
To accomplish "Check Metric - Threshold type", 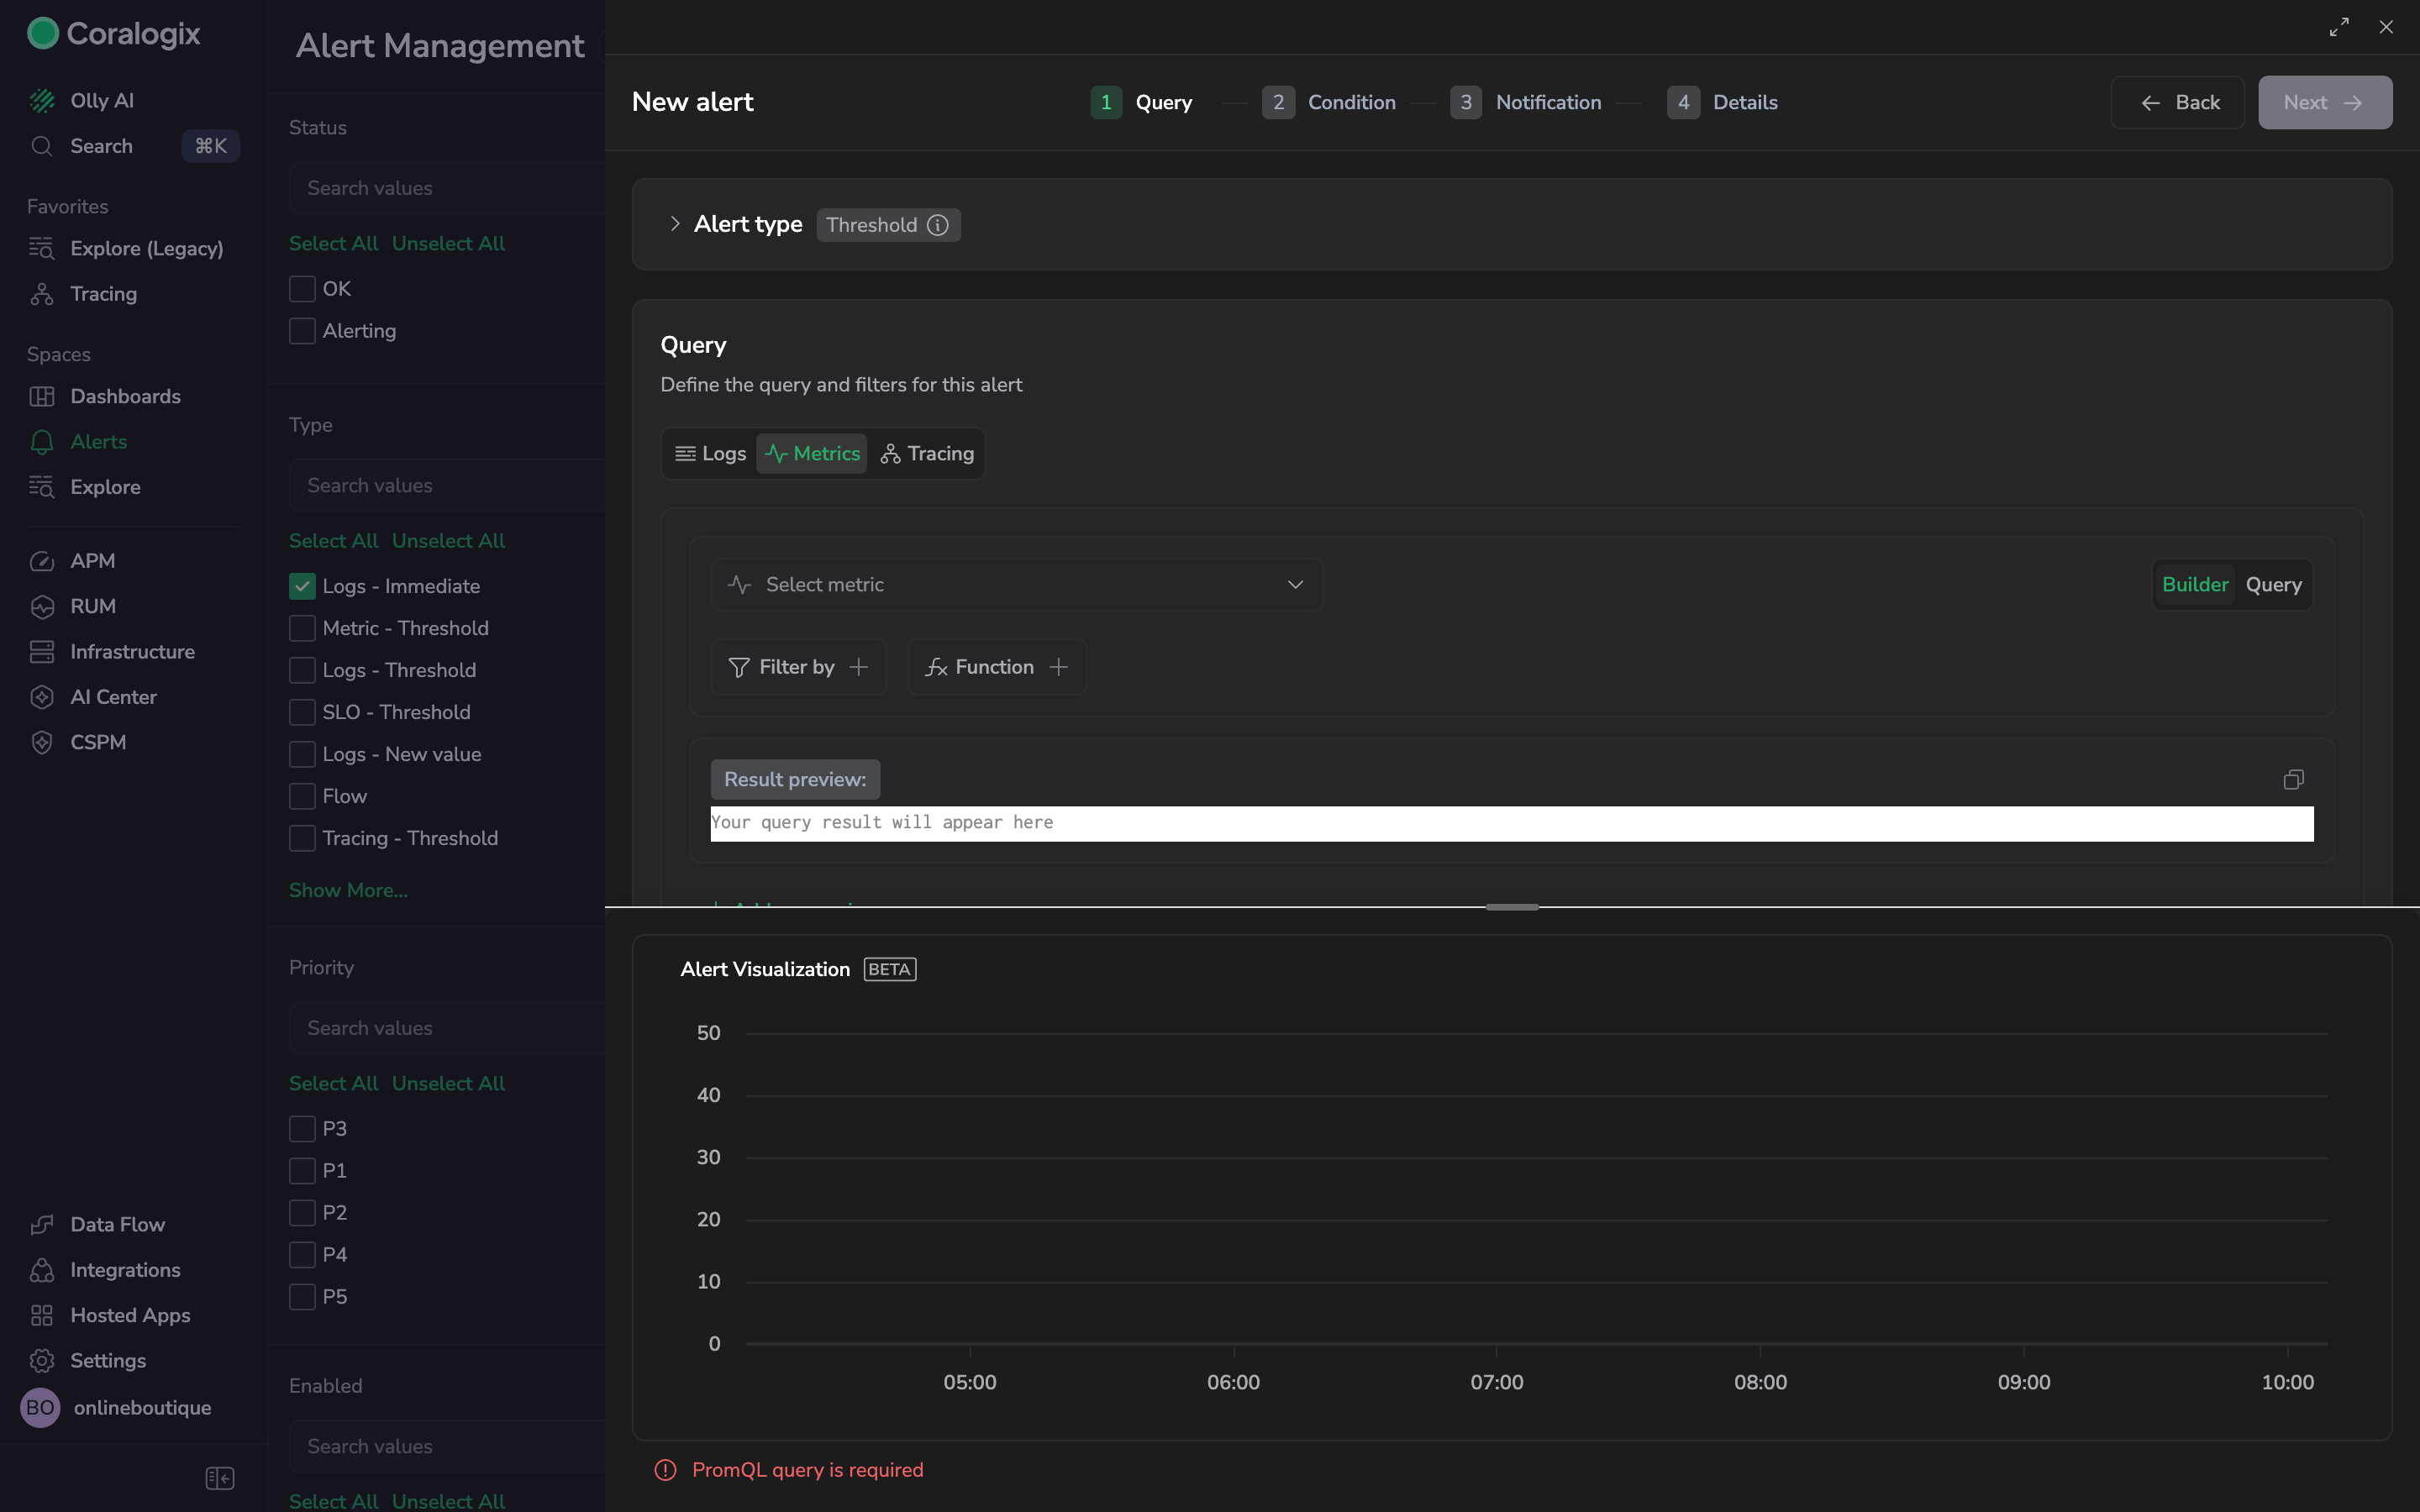I will pyautogui.click(x=302, y=628).
